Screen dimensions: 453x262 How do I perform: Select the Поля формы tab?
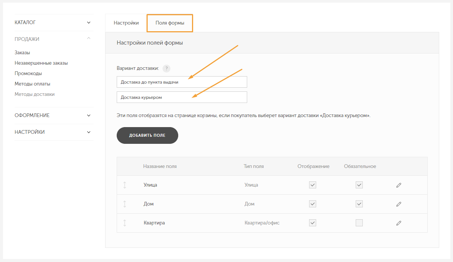[x=170, y=23]
